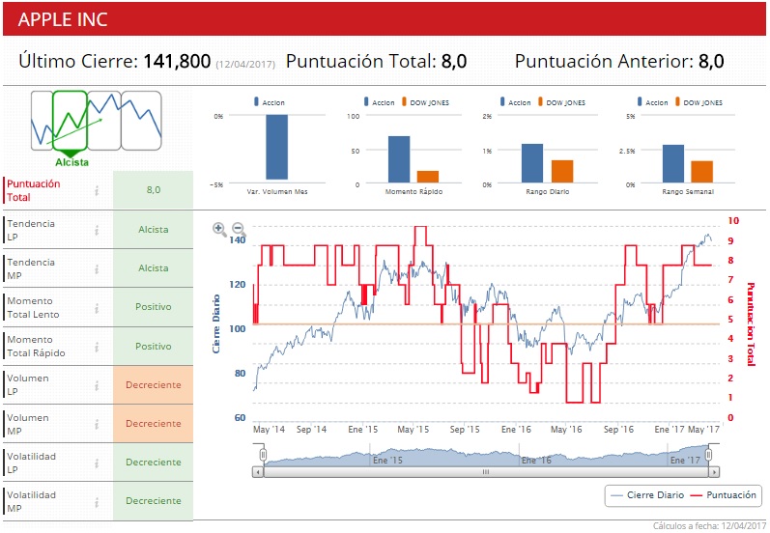Screen dimensions: 770x533
Task: Click the Volatilidad MP row label
Action: coord(31,501)
